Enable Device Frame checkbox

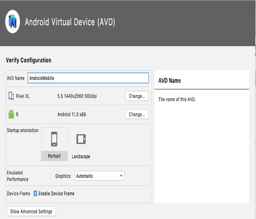point(35,194)
